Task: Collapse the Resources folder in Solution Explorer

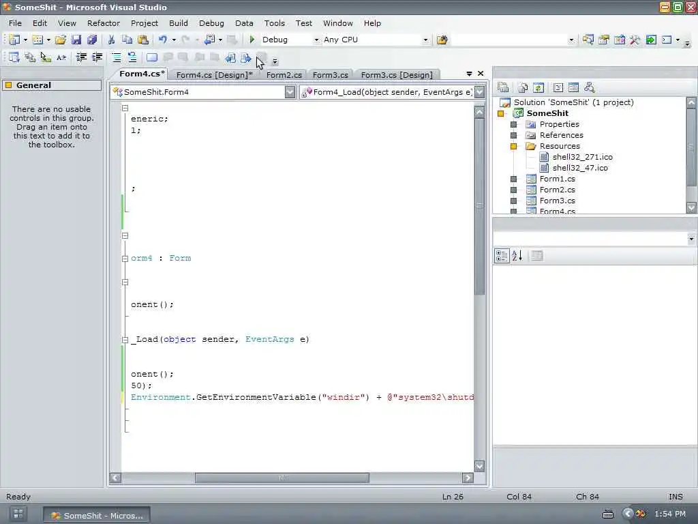Action: point(513,146)
